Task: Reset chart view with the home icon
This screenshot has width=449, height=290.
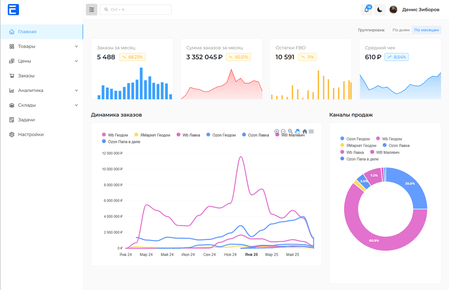Action: pos(304,131)
